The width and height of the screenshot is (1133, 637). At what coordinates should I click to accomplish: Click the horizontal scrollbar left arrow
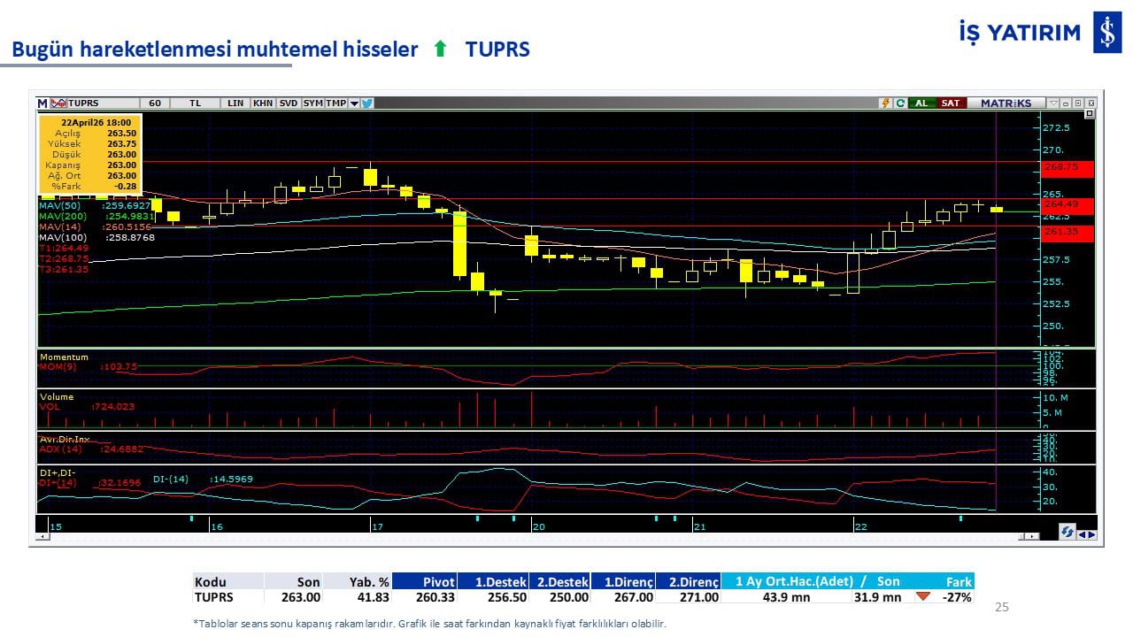tap(41, 537)
